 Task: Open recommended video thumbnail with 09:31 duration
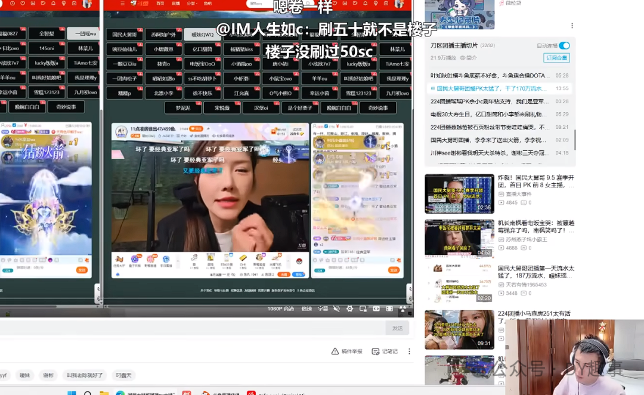pyautogui.click(x=460, y=329)
